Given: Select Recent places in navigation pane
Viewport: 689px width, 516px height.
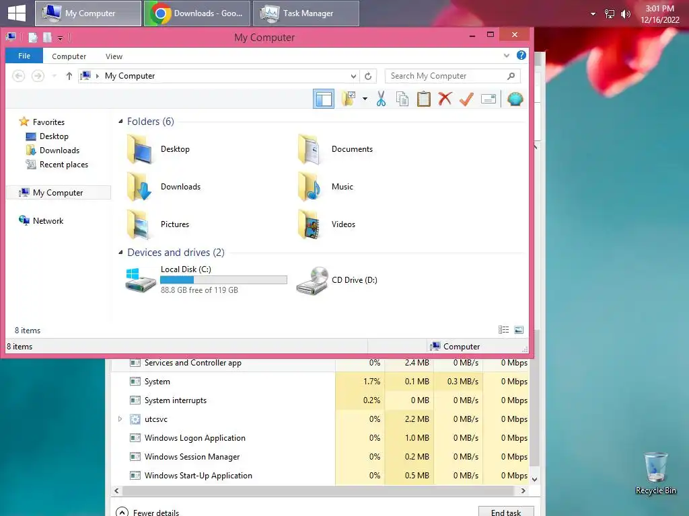Looking at the screenshot, I should point(57,165).
